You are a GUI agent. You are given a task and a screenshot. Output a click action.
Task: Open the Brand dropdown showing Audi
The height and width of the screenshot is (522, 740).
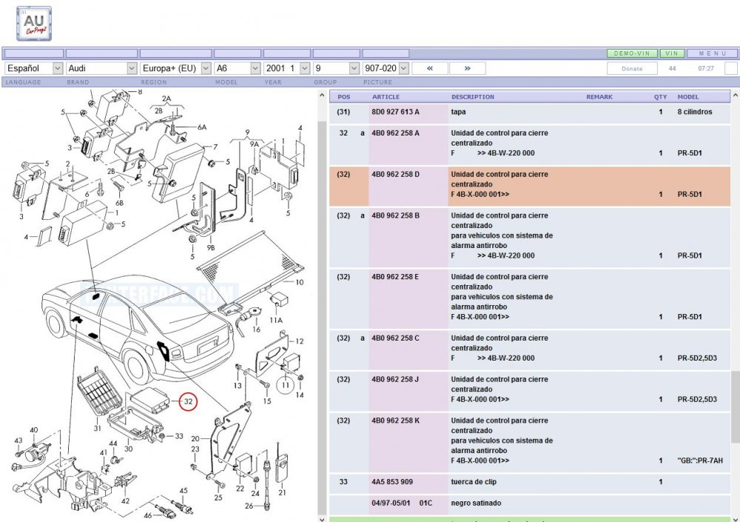(x=101, y=69)
